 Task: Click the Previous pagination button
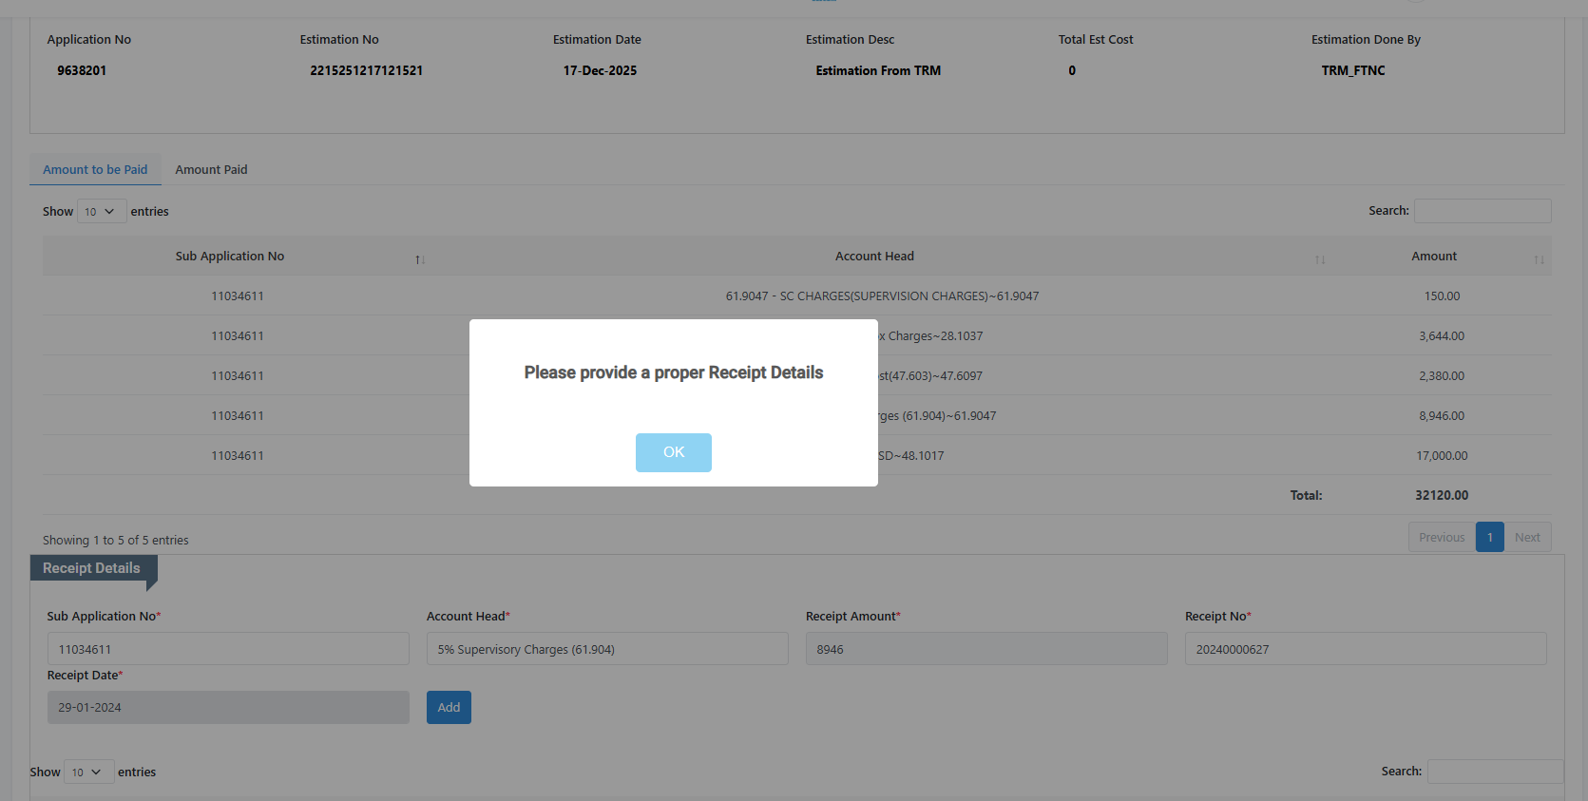(1441, 538)
